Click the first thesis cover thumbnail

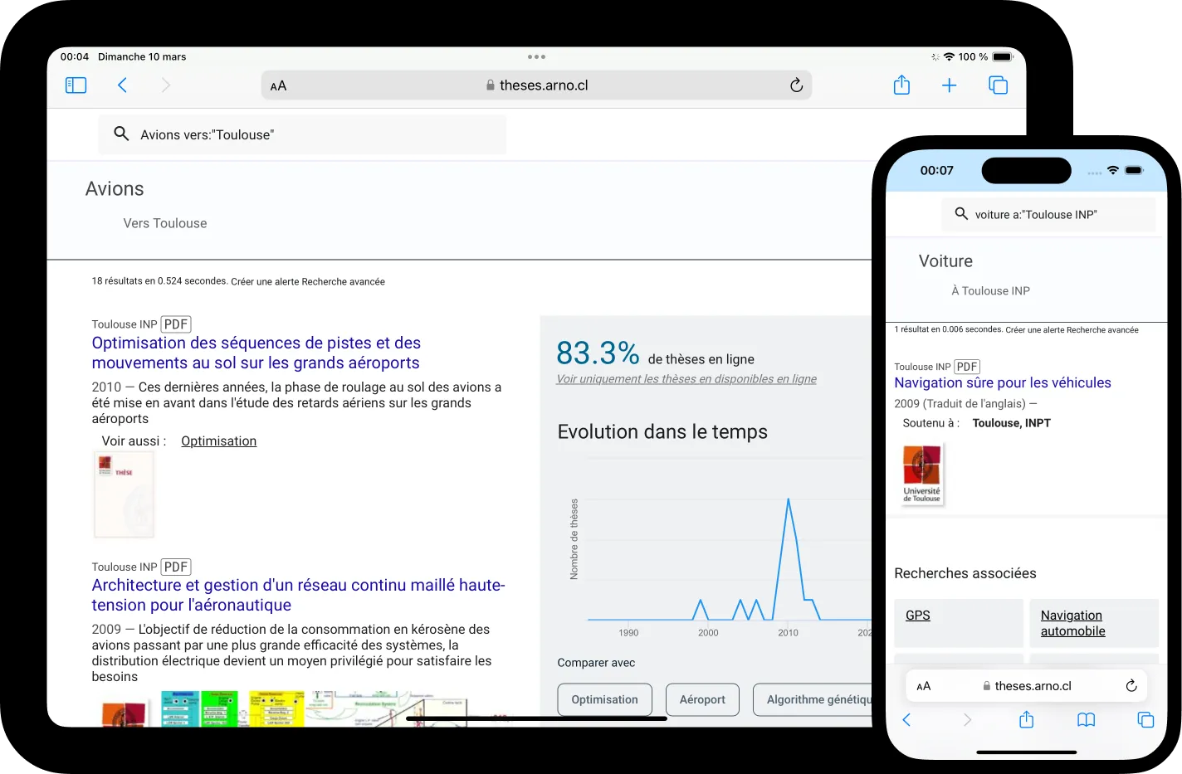[125, 495]
